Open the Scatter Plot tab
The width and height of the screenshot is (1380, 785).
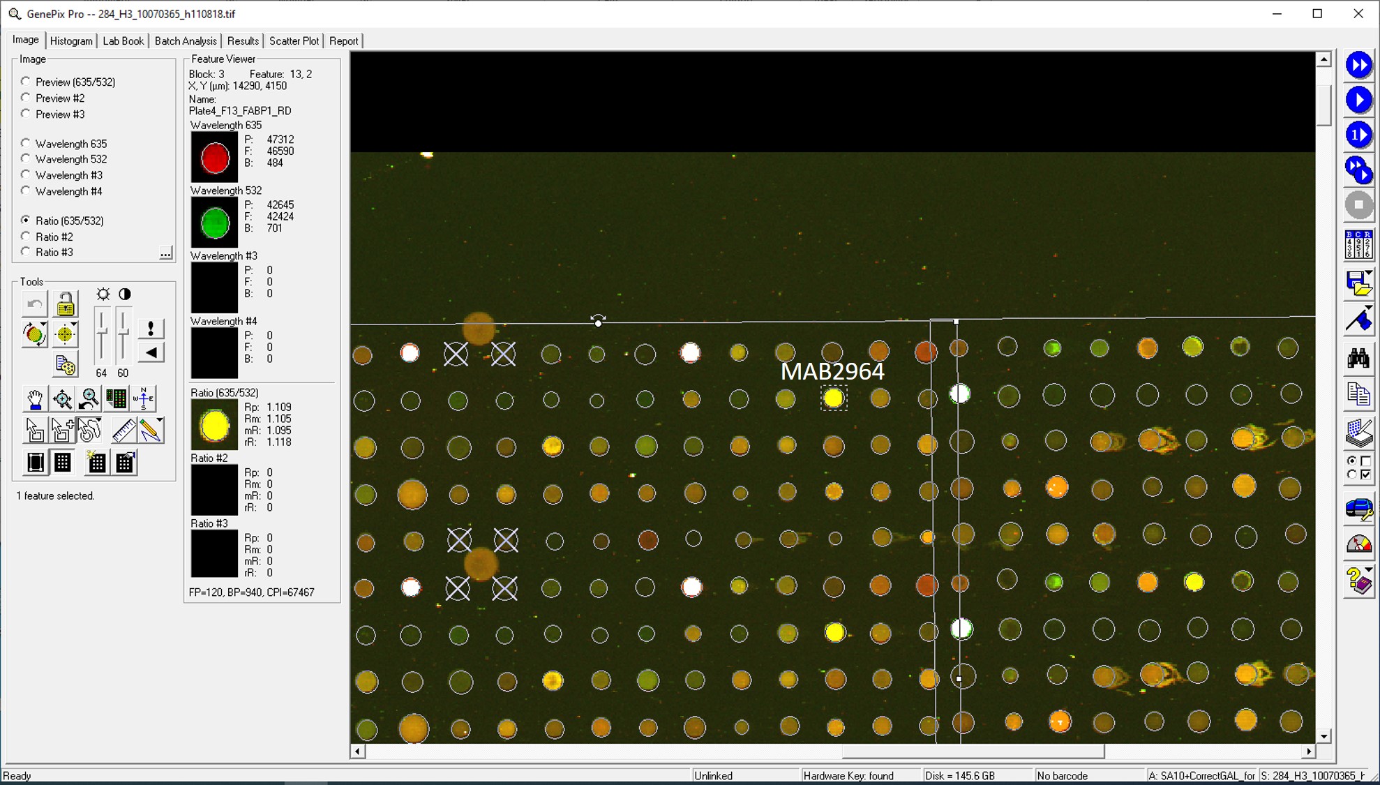click(x=294, y=41)
